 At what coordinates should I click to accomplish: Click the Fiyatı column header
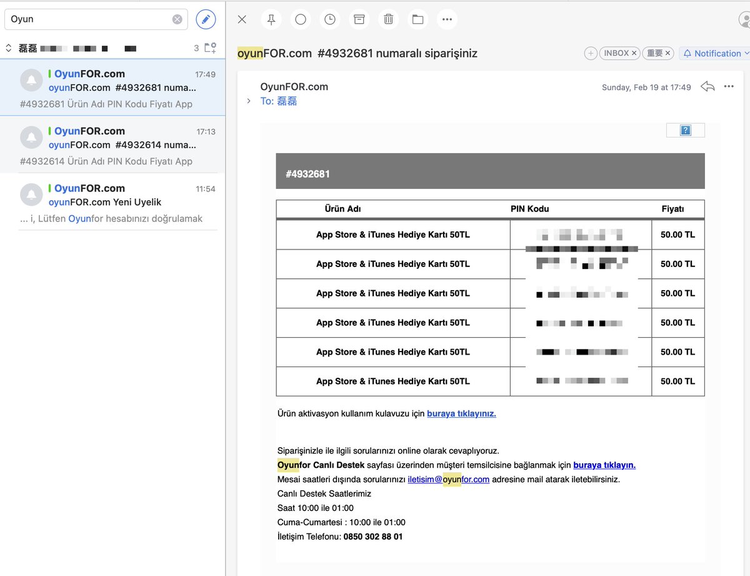pos(673,209)
